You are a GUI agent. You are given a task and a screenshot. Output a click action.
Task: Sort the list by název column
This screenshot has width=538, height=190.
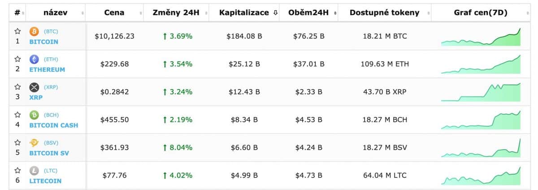click(x=56, y=13)
